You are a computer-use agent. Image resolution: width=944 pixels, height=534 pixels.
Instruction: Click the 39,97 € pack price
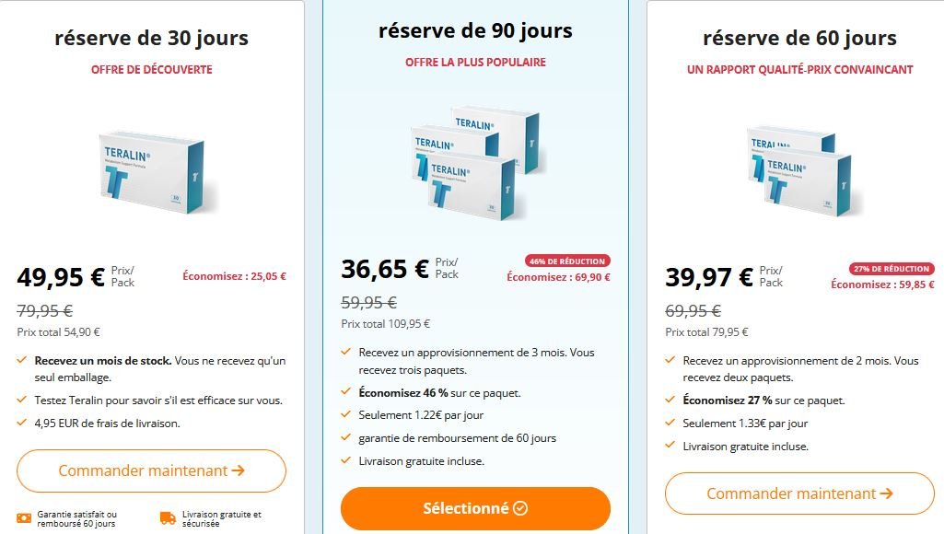coord(709,276)
